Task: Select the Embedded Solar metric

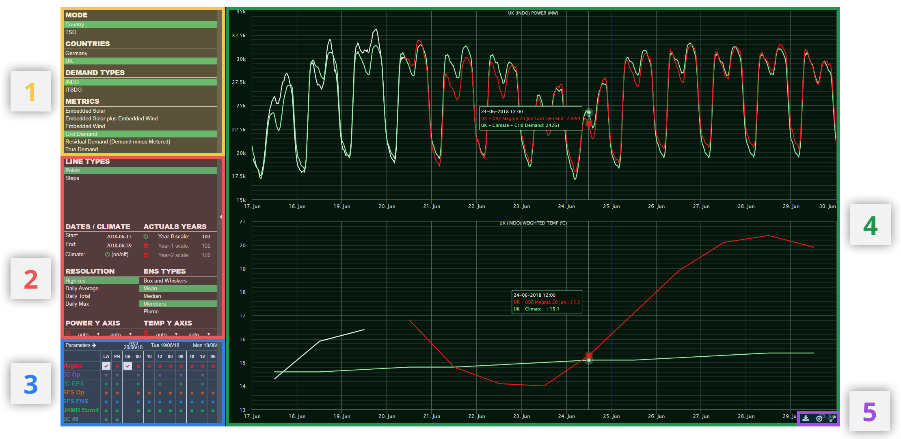Action: click(140, 111)
